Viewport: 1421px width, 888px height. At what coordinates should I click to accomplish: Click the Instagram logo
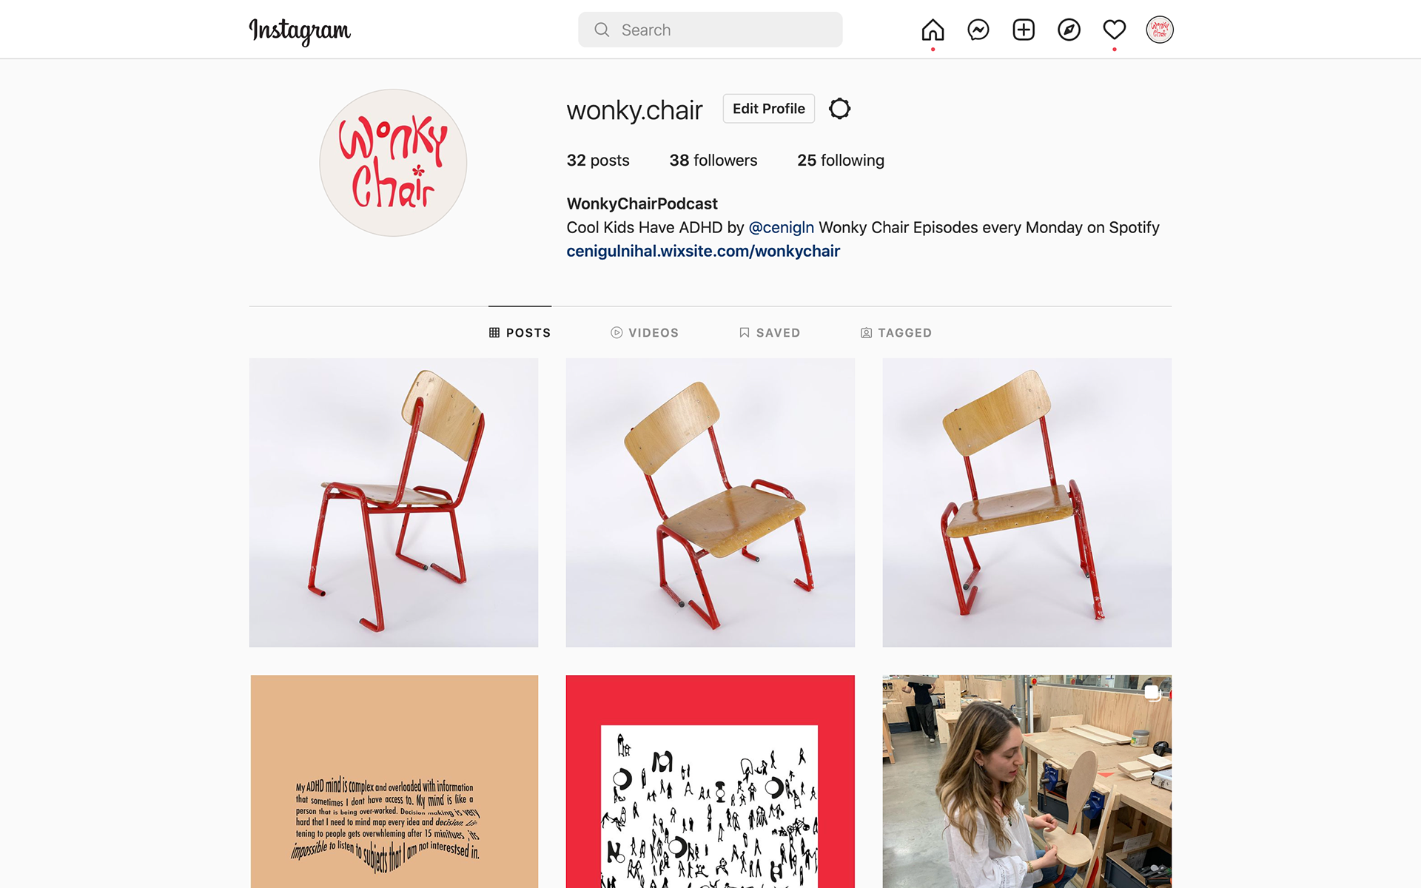pyautogui.click(x=300, y=31)
